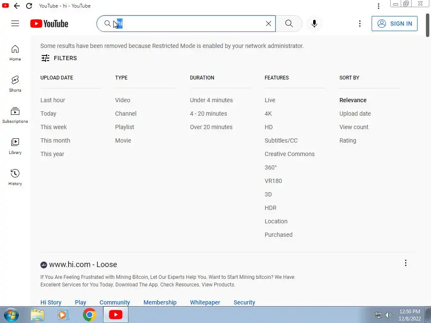Select the Playlist type filter
The height and width of the screenshot is (323, 431).
(x=125, y=127)
